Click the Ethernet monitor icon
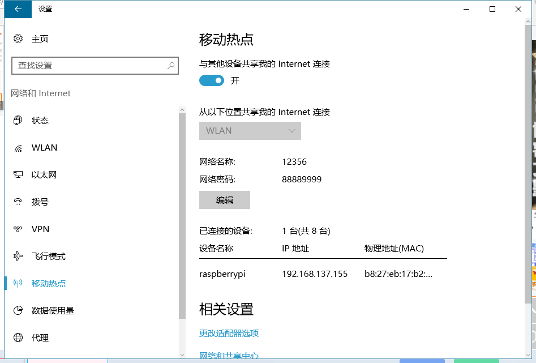The image size is (536, 363). click(18, 174)
